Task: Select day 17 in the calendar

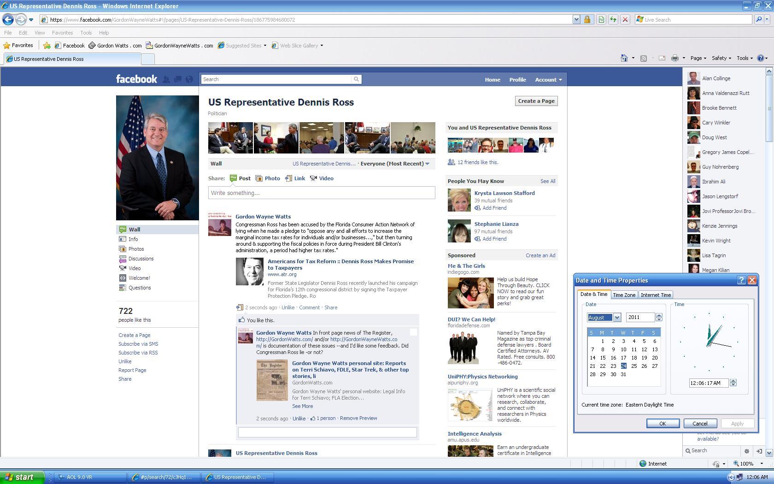Action: (x=623, y=358)
